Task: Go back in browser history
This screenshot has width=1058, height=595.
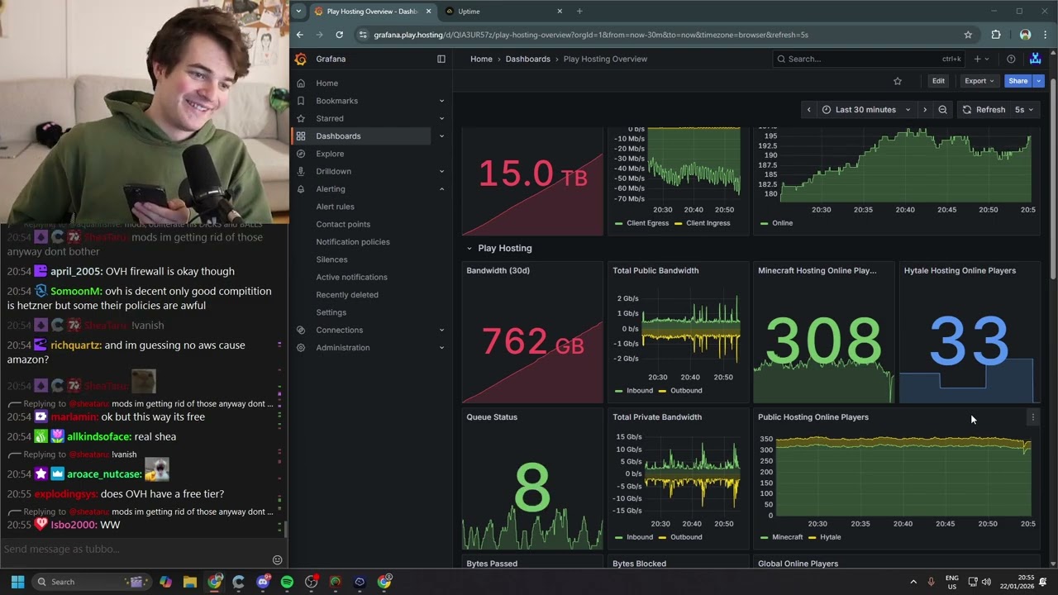Action: [300, 35]
